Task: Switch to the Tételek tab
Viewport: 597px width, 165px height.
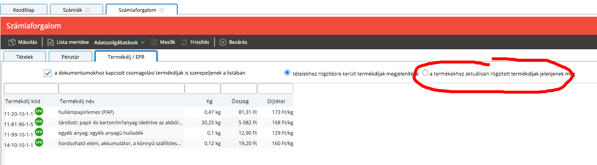Action: point(24,56)
